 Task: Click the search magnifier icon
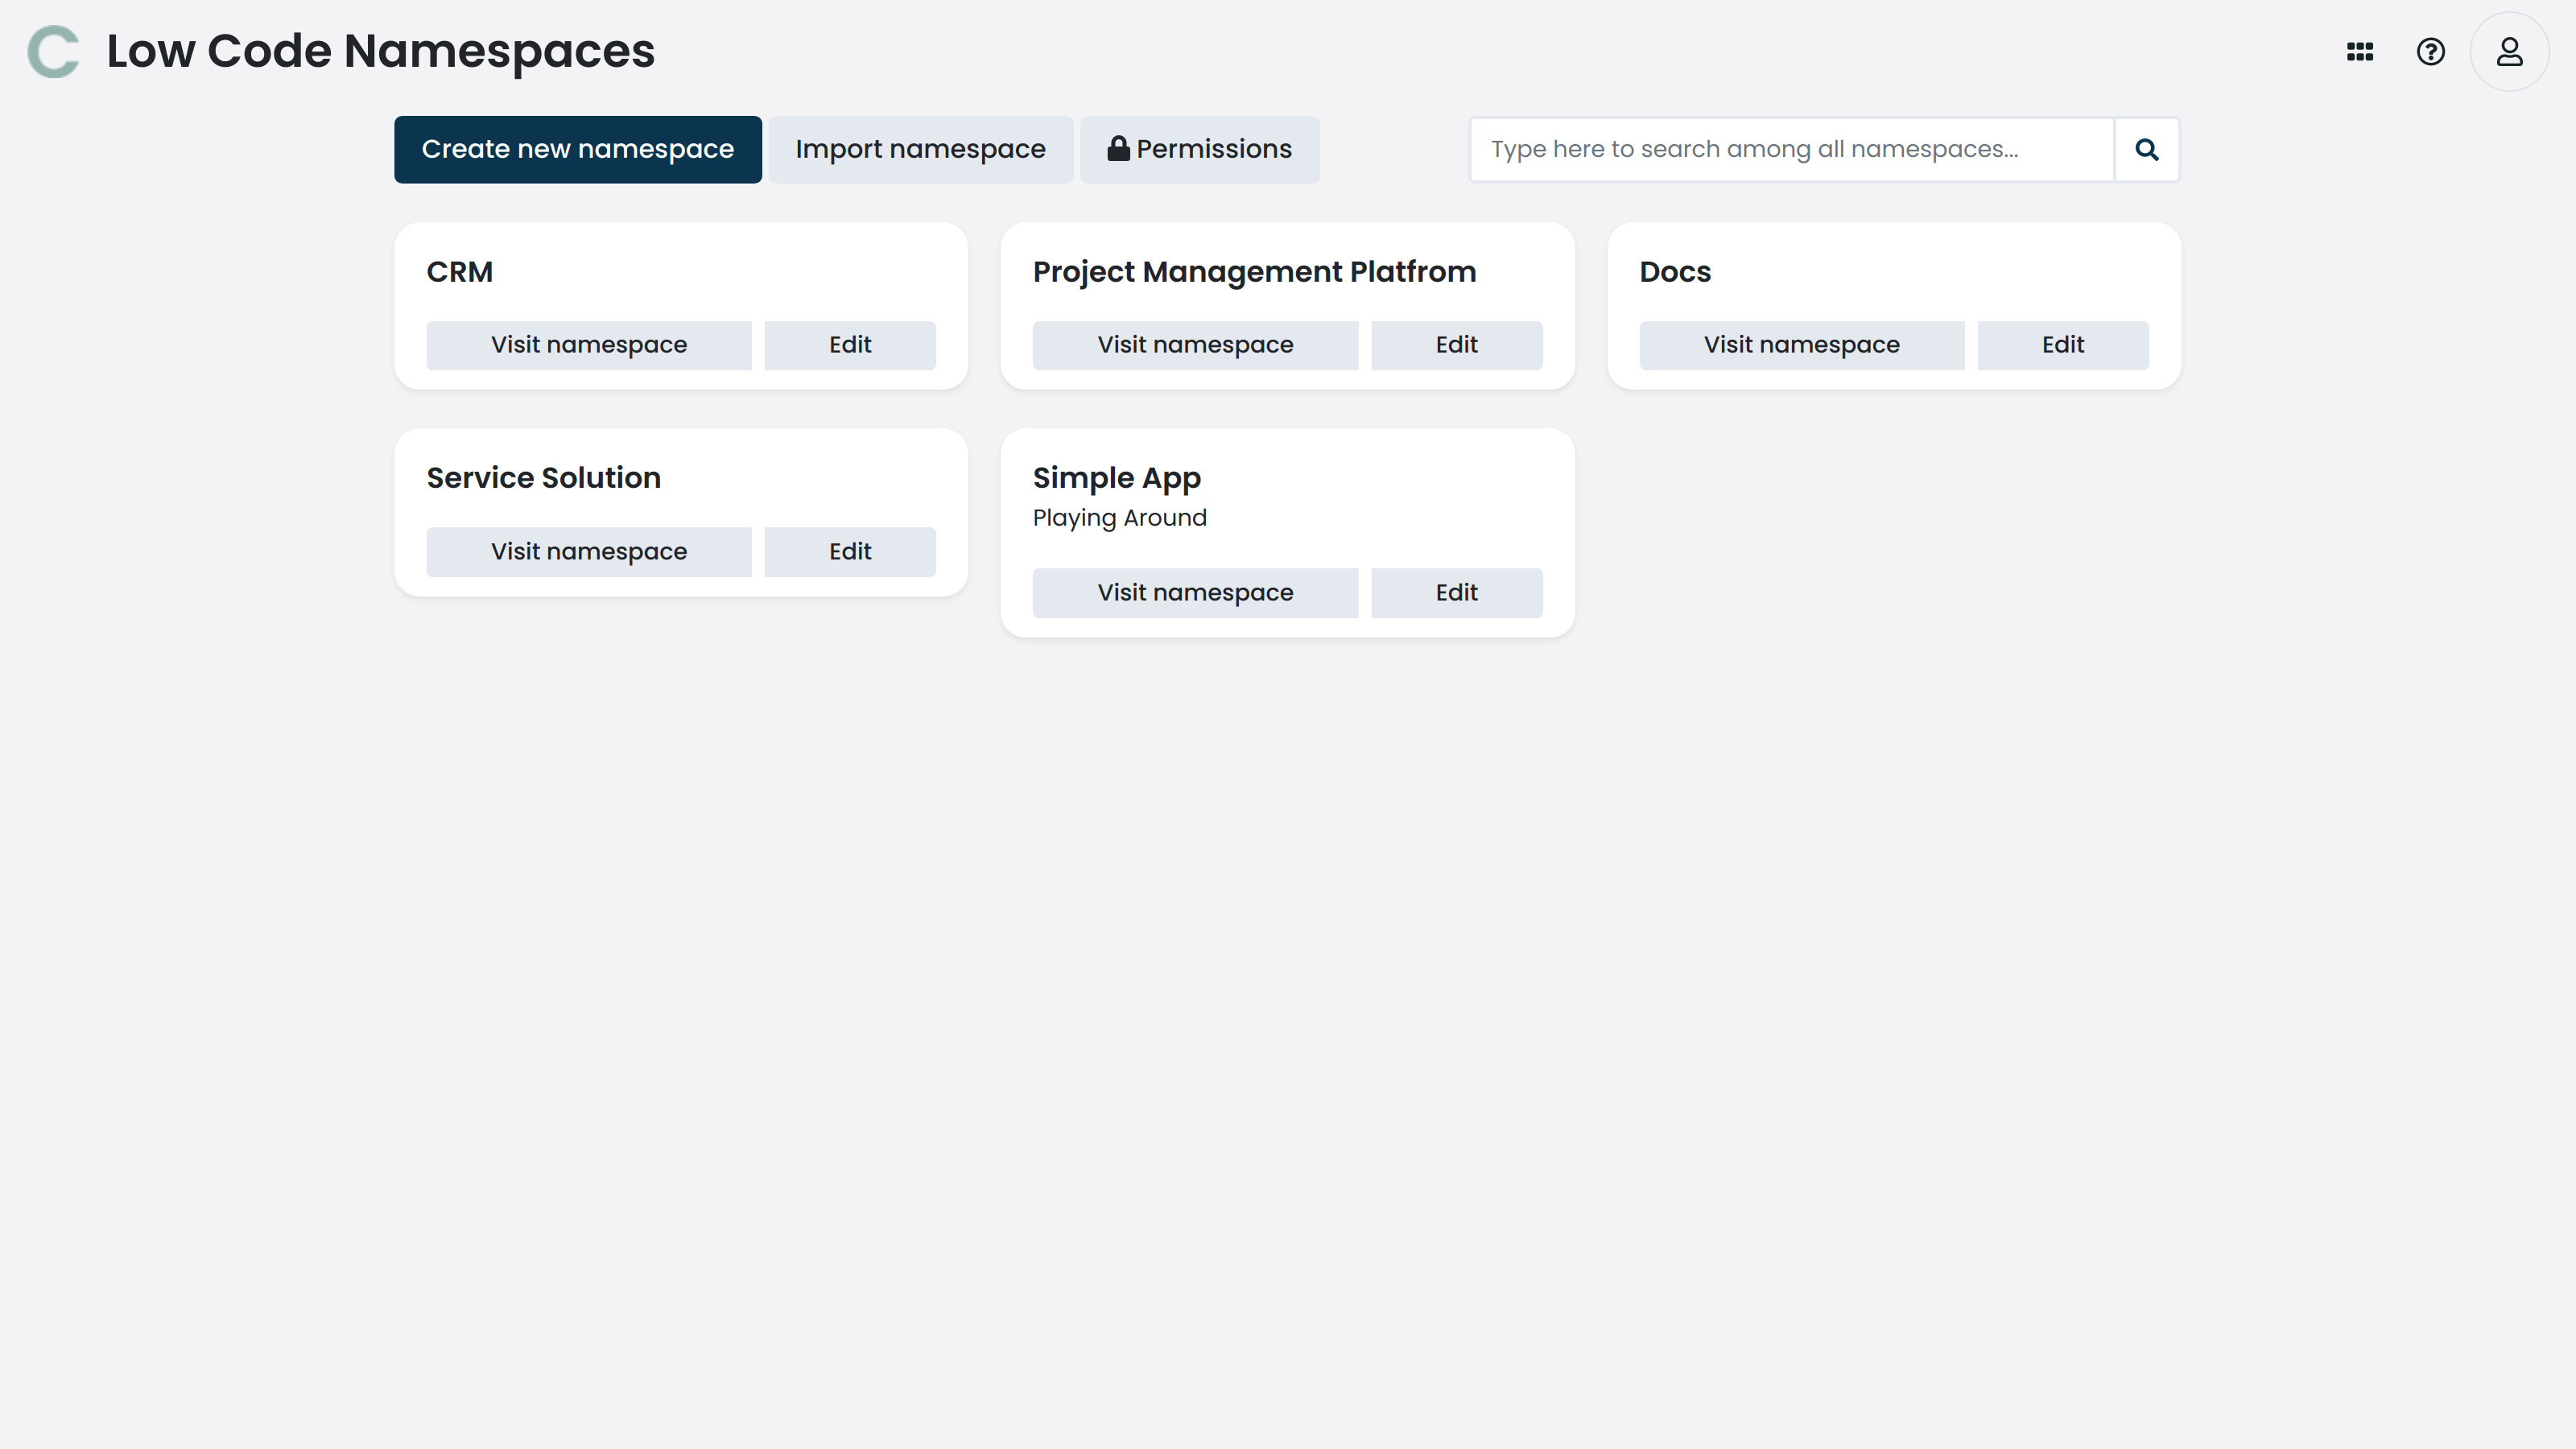tap(2147, 149)
